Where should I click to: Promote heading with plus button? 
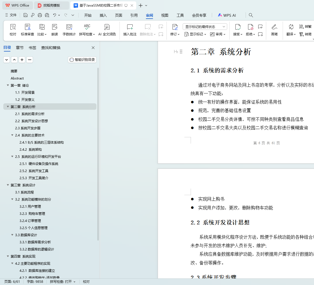tap(22, 60)
